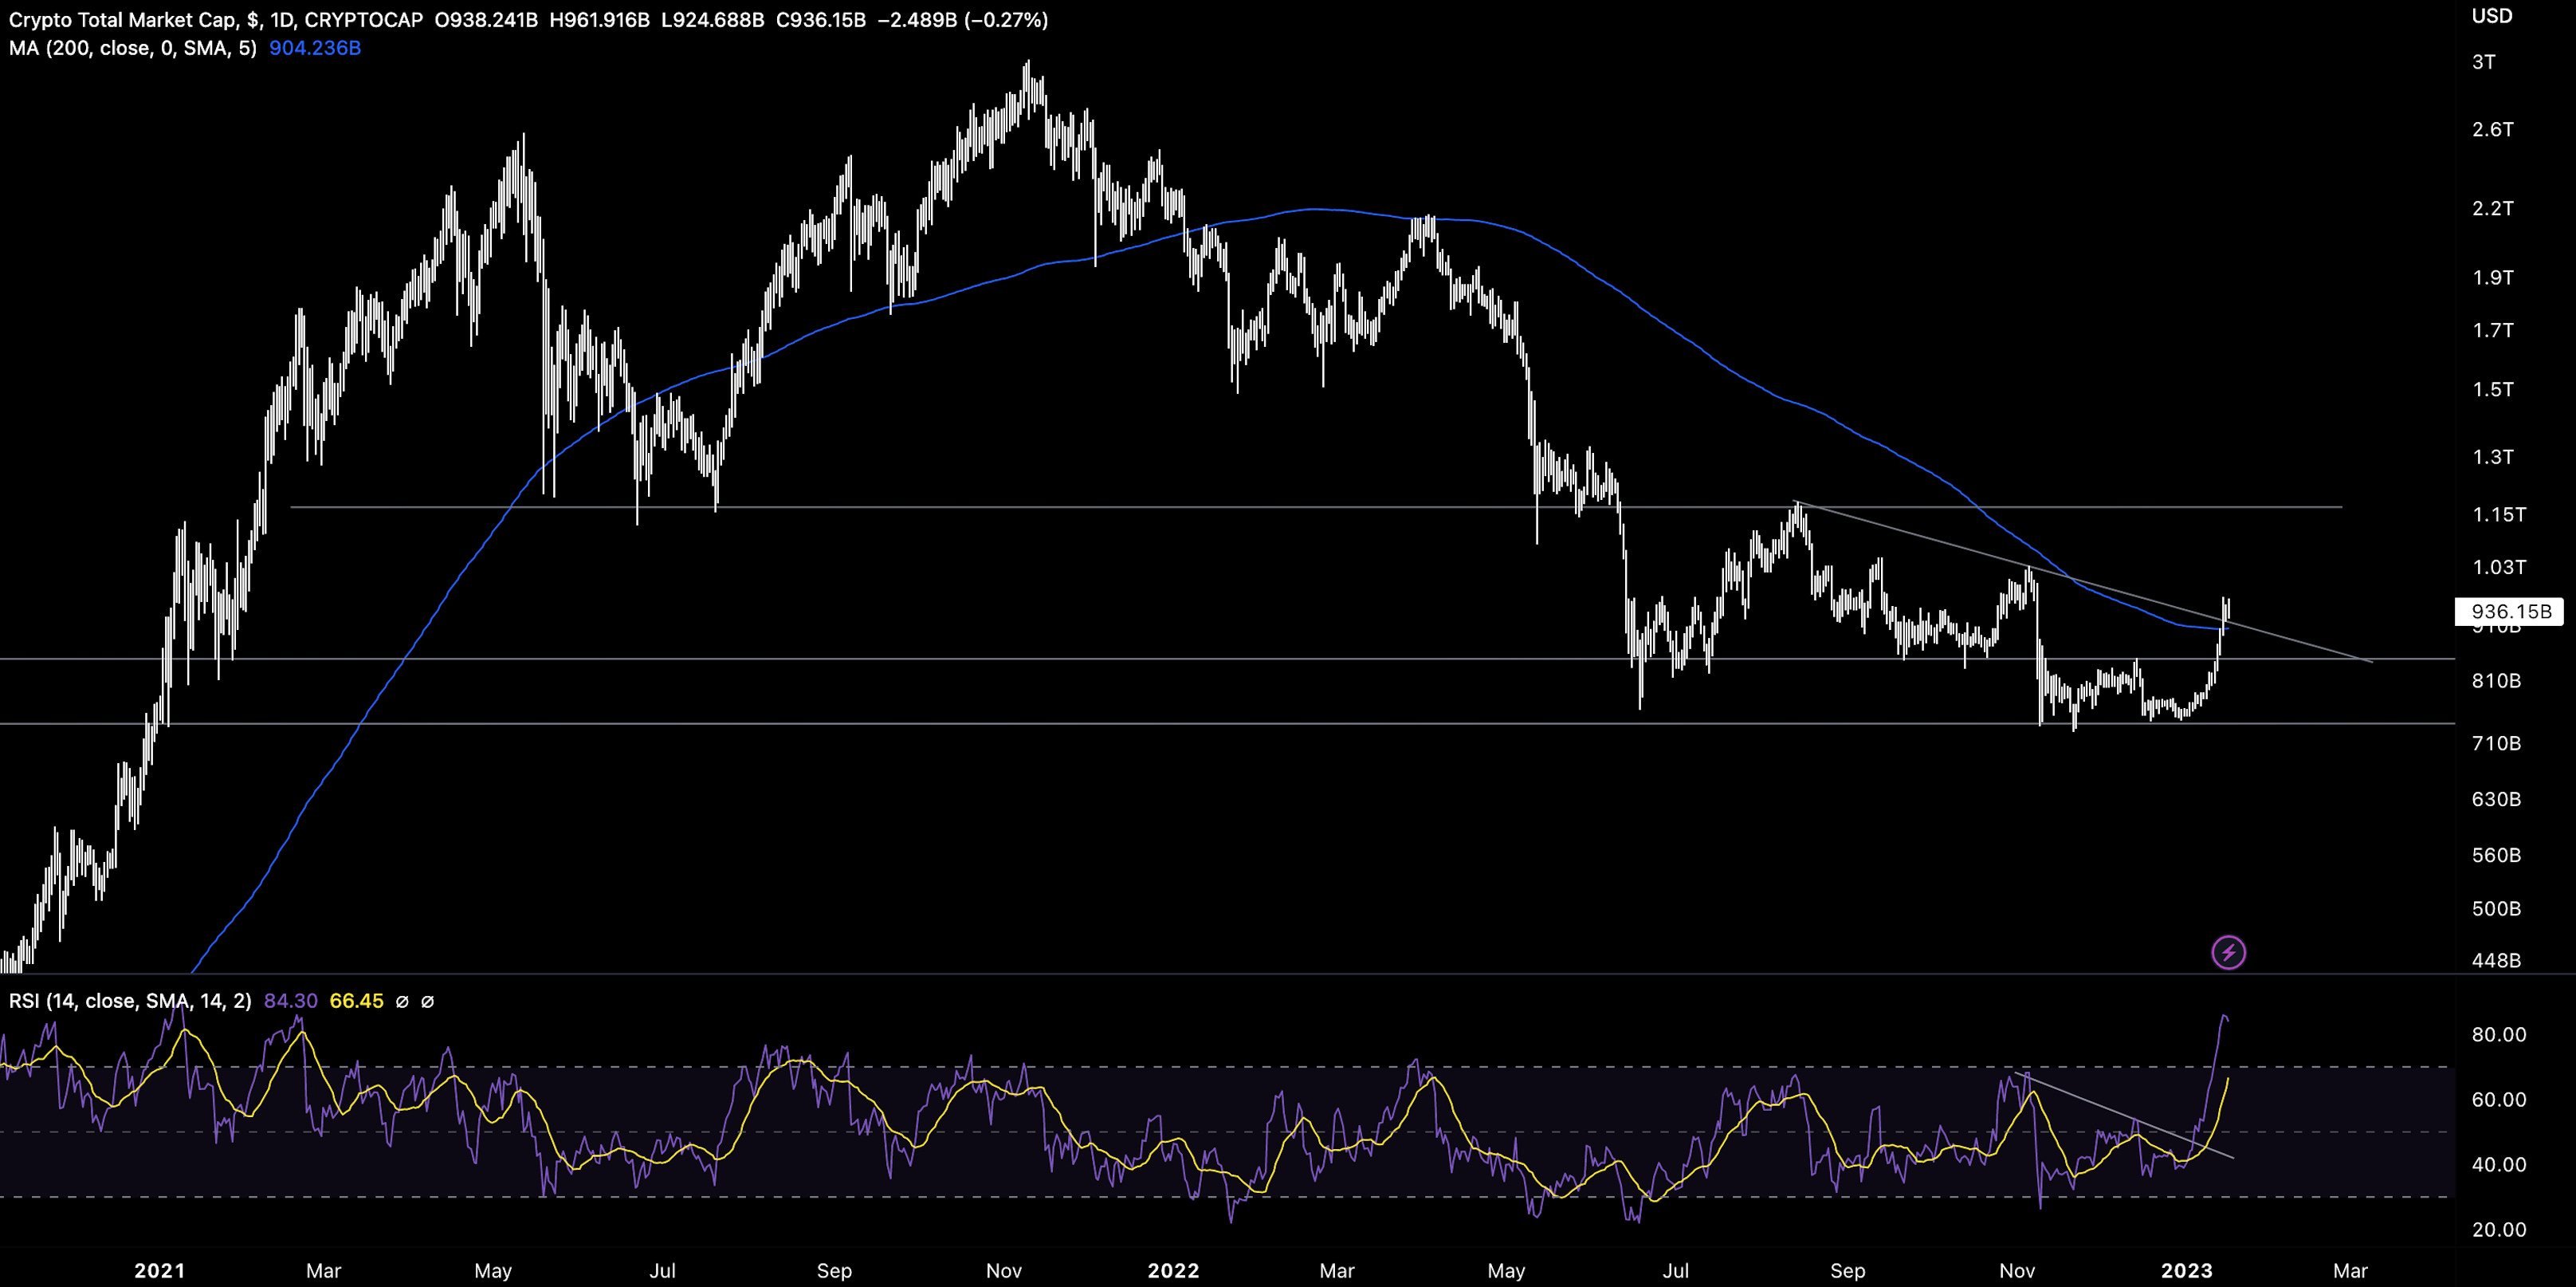2576x1287 pixels.
Task: Click the 560B price axis label
Action: [x=2496, y=856]
